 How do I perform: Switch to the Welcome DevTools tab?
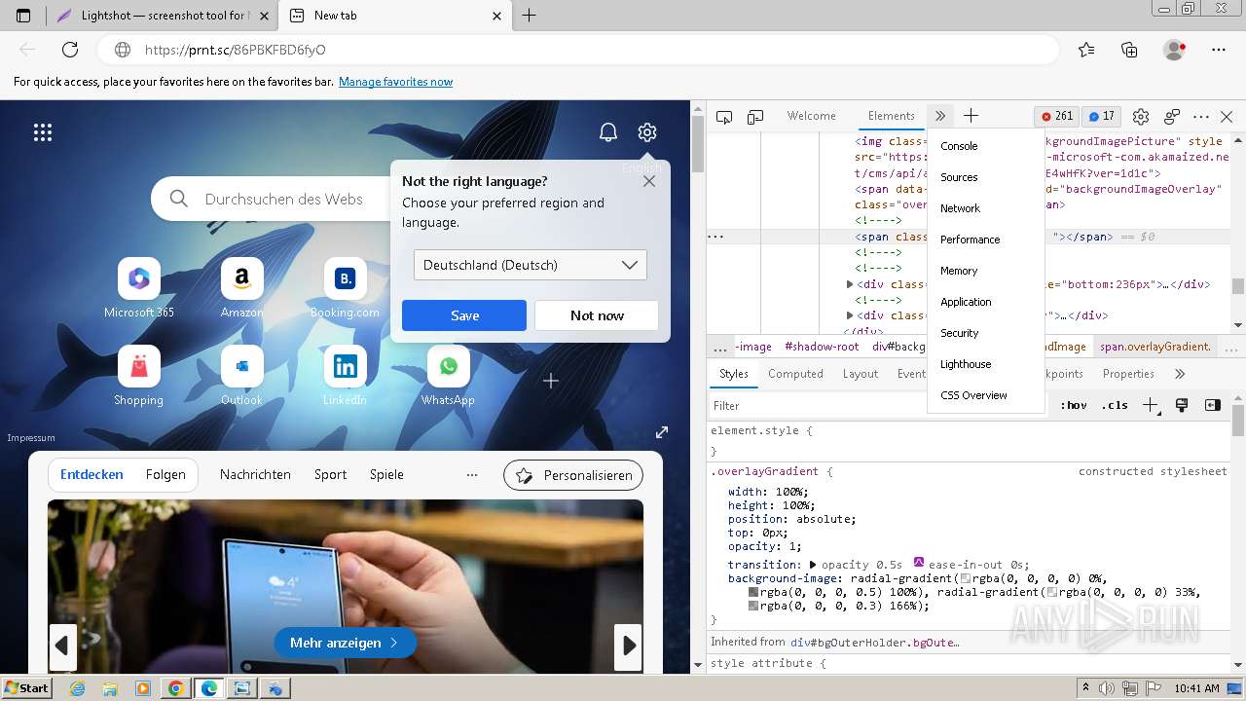pyautogui.click(x=811, y=116)
